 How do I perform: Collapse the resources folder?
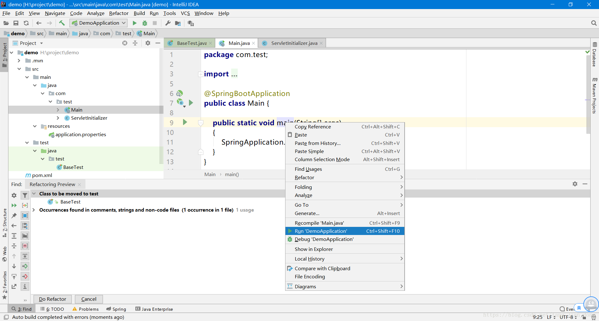click(35, 126)
